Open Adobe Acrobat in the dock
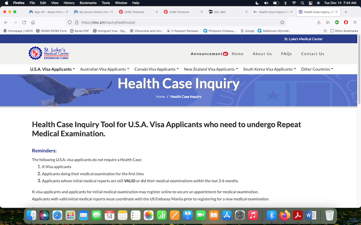 [x=298, y=215]
